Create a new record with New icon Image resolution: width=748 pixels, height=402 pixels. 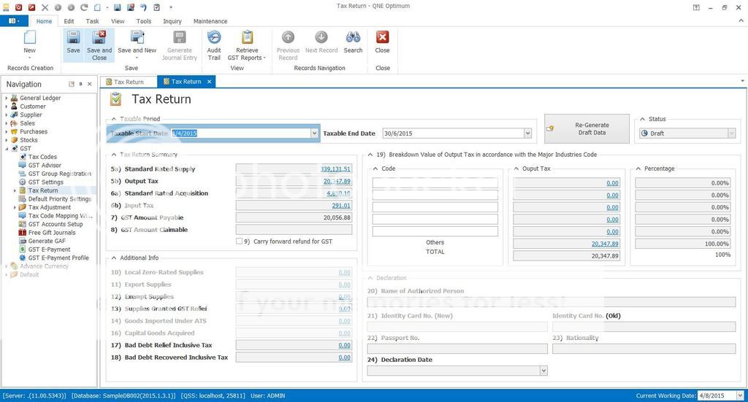coord(29,39)
